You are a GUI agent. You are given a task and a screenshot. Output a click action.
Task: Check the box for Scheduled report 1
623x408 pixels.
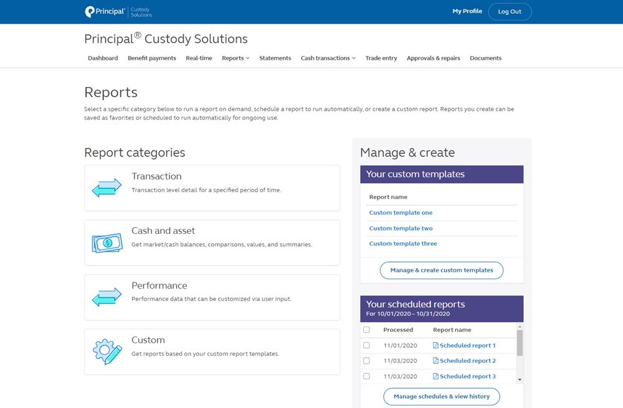click(x=366, y=345)
